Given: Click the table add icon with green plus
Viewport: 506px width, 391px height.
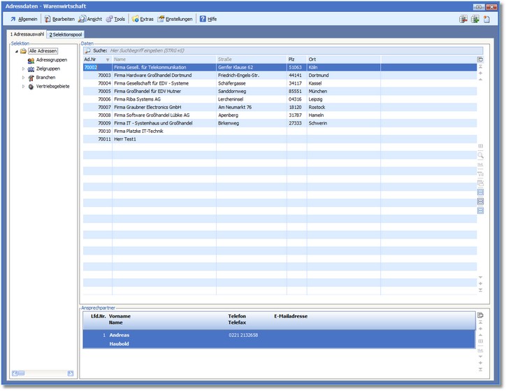Looking at the screenshot, I should [475, 19].
